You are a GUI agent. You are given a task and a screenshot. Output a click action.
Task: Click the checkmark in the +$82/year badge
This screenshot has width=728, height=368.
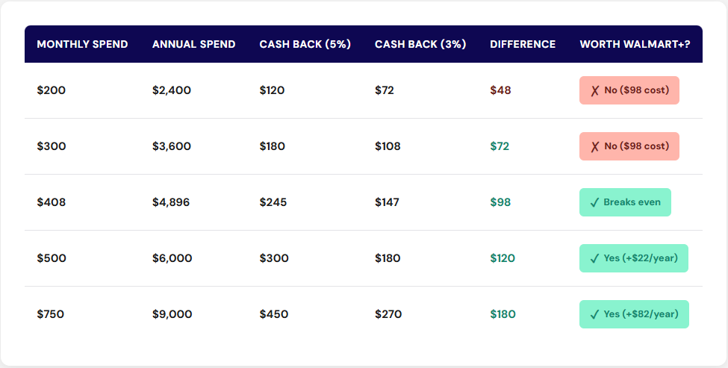(595, 314)
